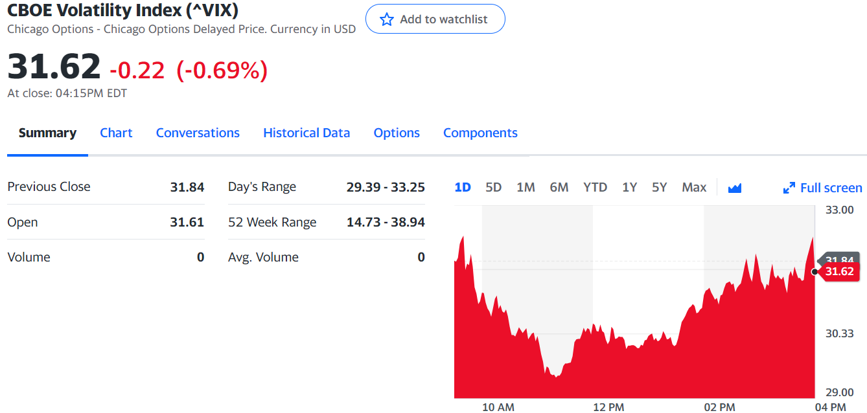Choose the Max chart range
This screenshot has width=867, height=413.
[x=694, y=187]
